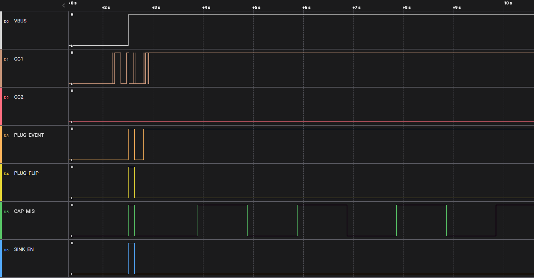Select the VBUS channel label

click(20, 21)
